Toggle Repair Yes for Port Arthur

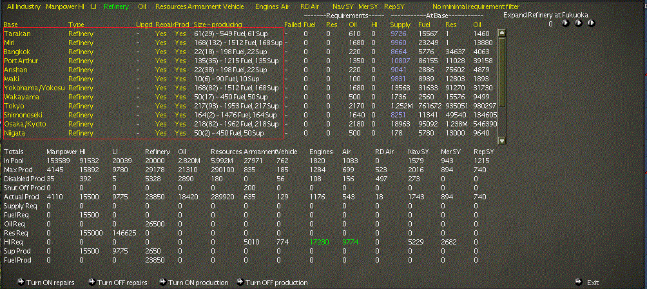(161, 61)
